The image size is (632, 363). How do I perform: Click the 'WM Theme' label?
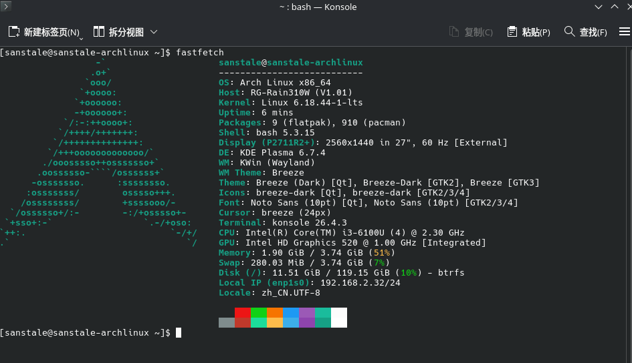240,172
